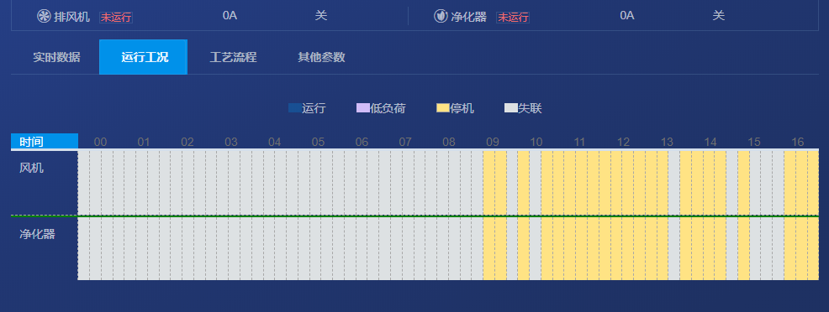Click the 09 hour marker on the timeline

492,143
